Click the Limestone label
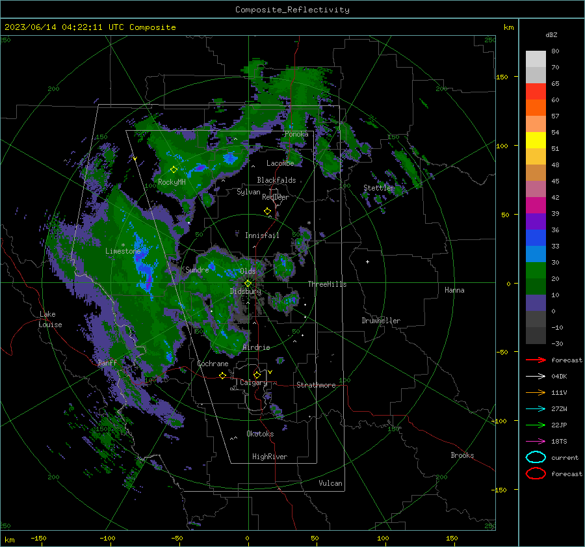The height and width of the screenshot is (547, 585). point(123,251)
